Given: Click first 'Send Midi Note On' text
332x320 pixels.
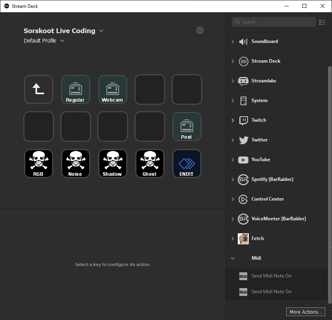Looking at the screenshot, I should pos(271,276).
